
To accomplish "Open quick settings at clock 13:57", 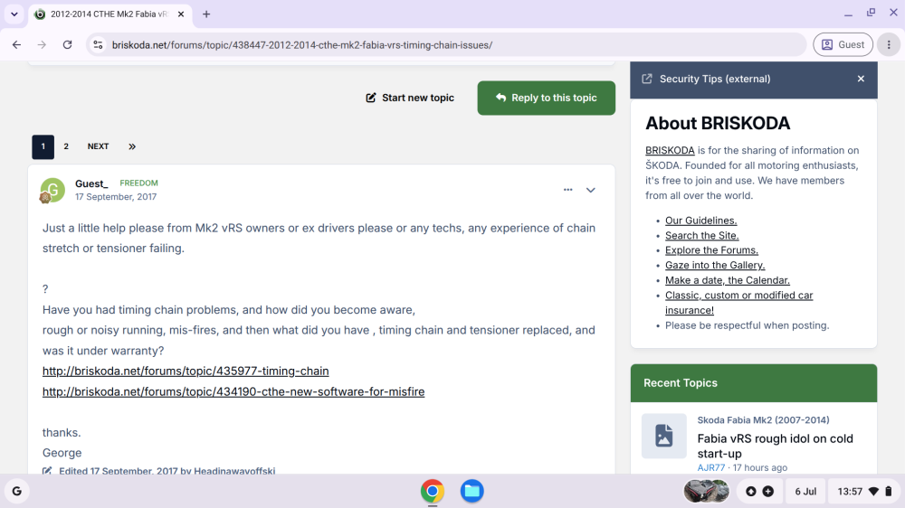I will [x=864, y=492].
